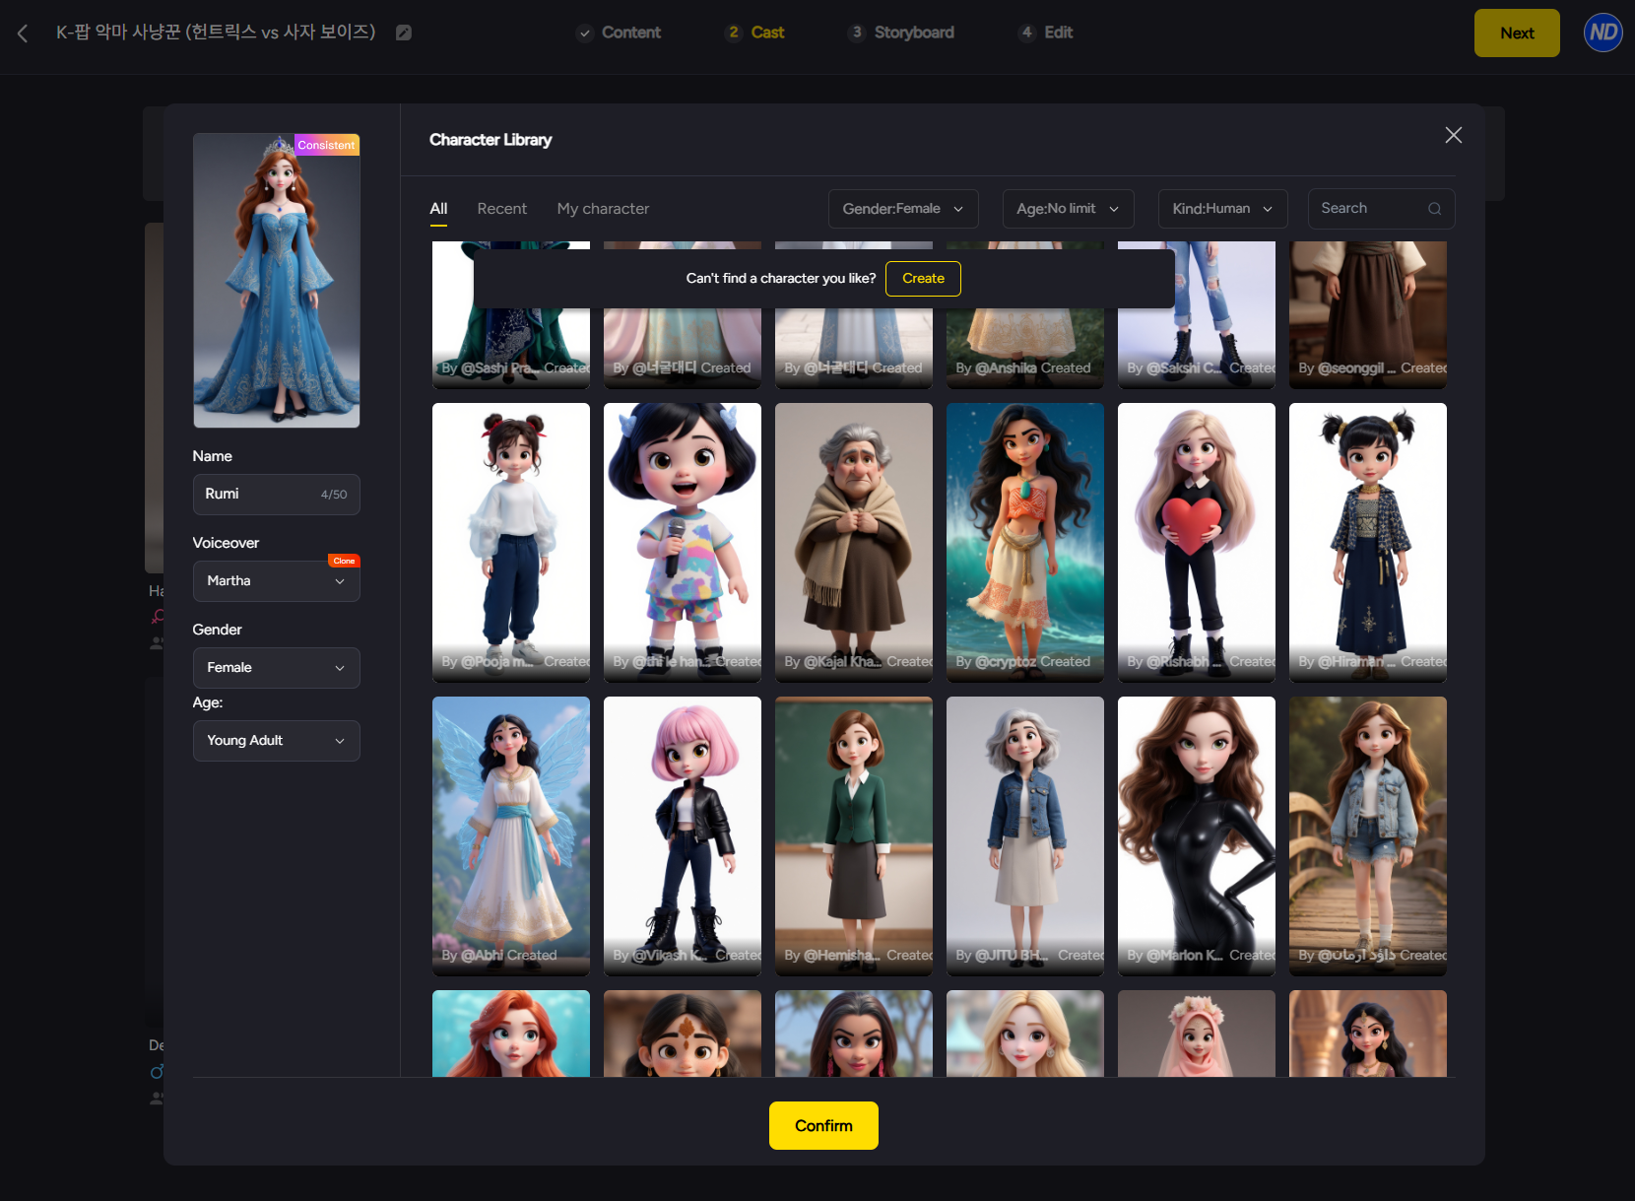This screenshot has width=1635, height=1201.
Task: Select pink-haired character by @Vikash K
Action: tap(683, 836)
